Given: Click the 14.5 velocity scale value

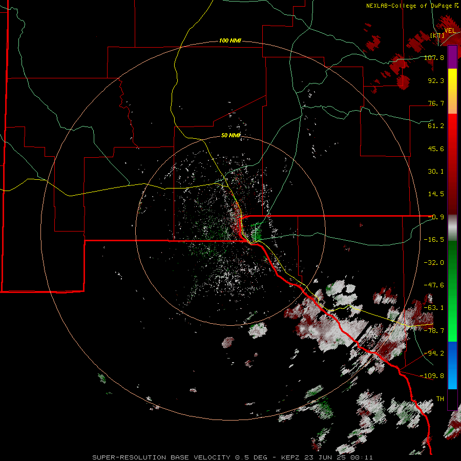Looking at the screenshot, I should [436, 194].
